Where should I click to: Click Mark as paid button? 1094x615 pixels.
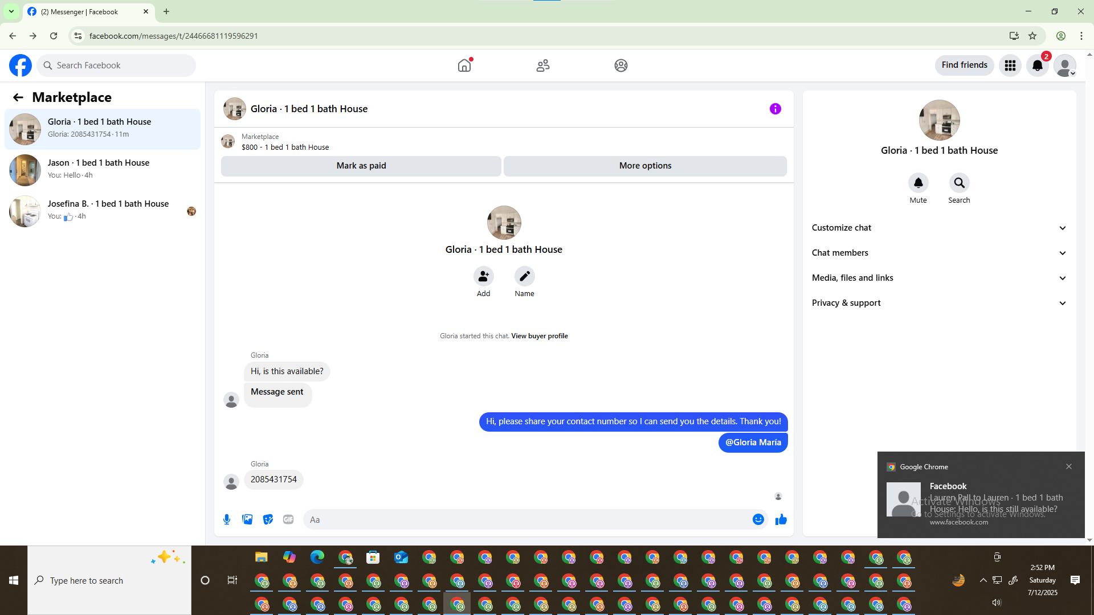361,166
